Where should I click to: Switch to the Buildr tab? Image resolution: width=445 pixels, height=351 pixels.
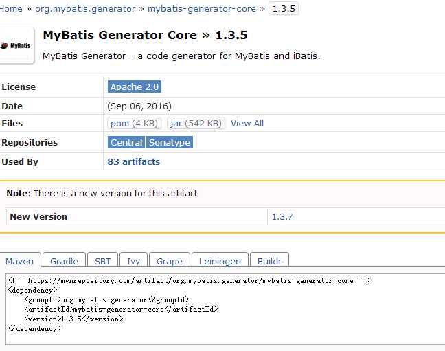[x=270, y=261]
